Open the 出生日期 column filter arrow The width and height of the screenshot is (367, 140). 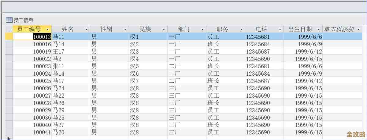pyautogui.click(x=319, y=29)
